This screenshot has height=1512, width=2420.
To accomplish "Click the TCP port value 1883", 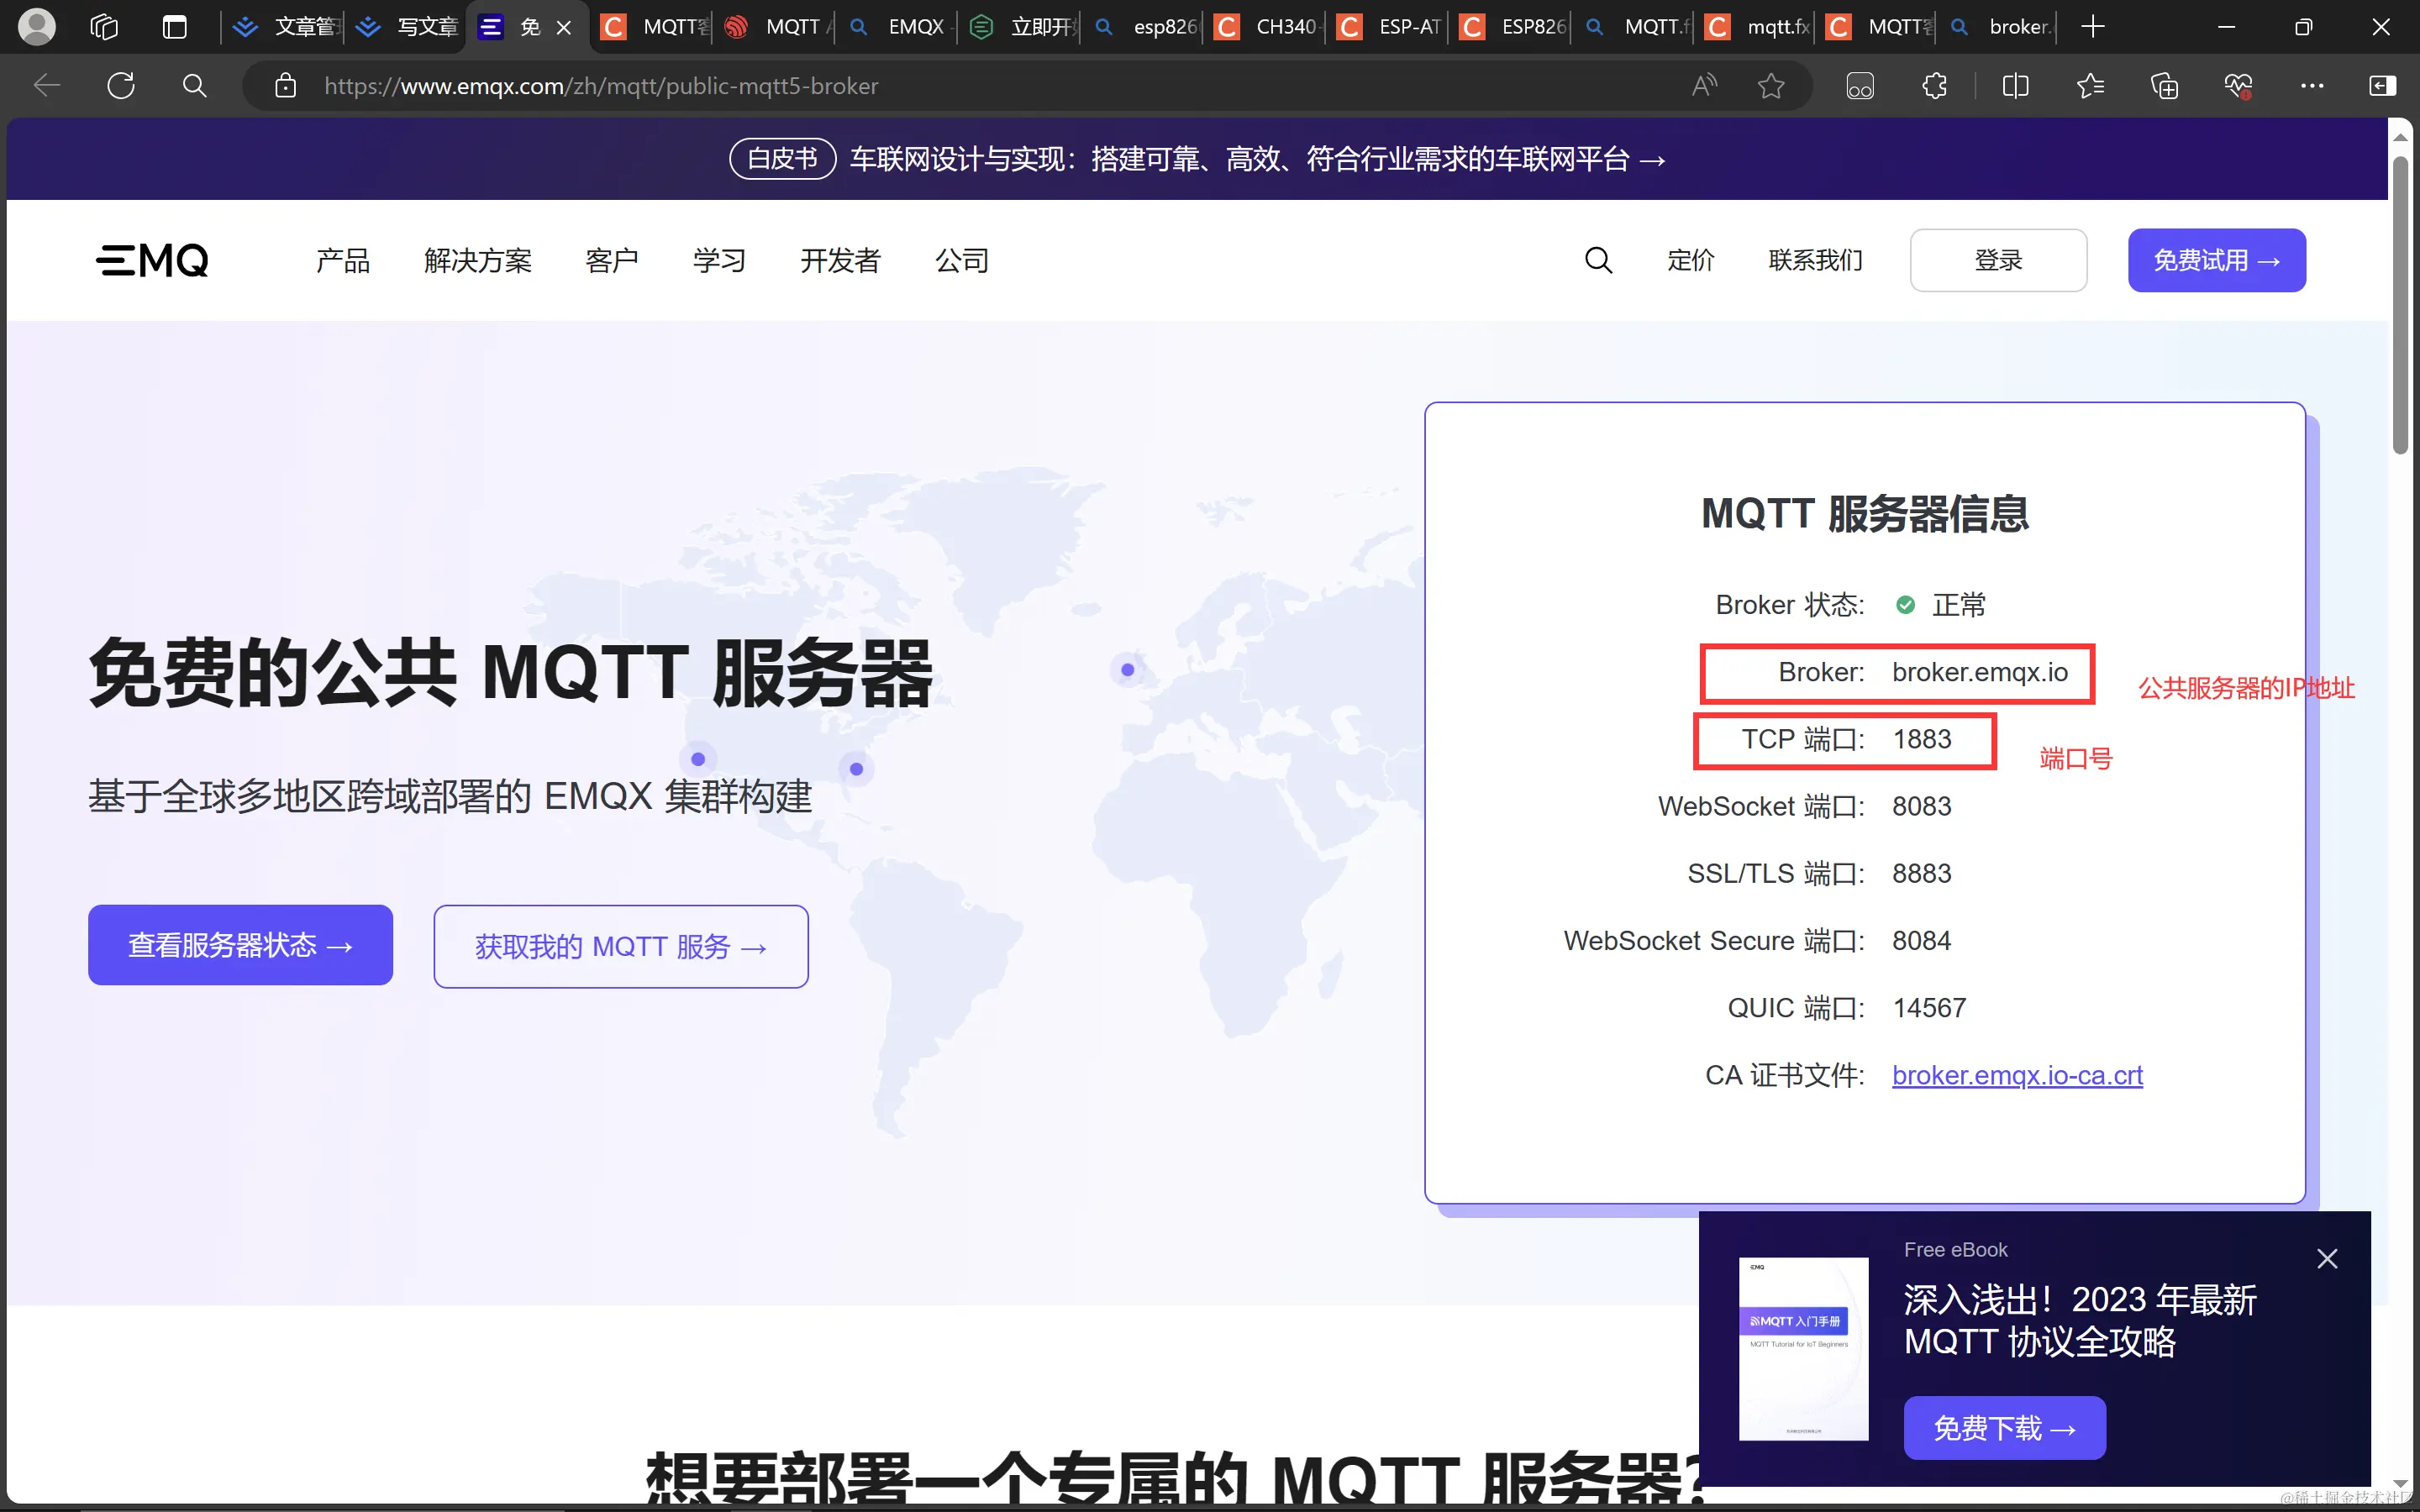I will [1922, 739].
